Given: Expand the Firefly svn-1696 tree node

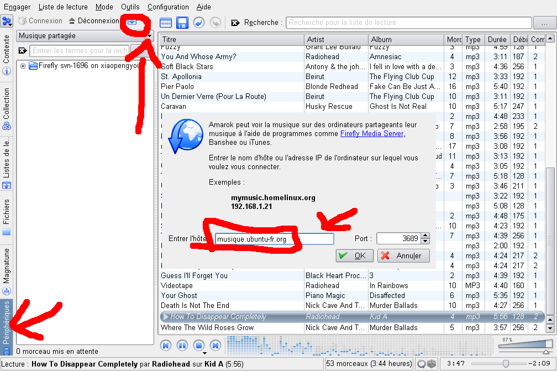Looking at the screenshot, I should (x=23, y=66).
